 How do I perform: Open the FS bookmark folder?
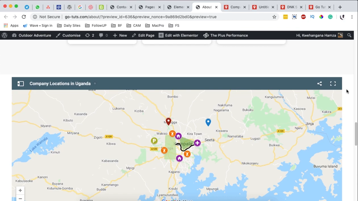click(x=174, y=25)
